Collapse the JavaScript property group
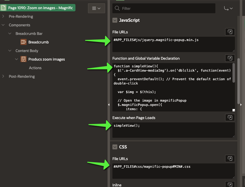Viewport: 245px width, 187px height. coord(115,20)
